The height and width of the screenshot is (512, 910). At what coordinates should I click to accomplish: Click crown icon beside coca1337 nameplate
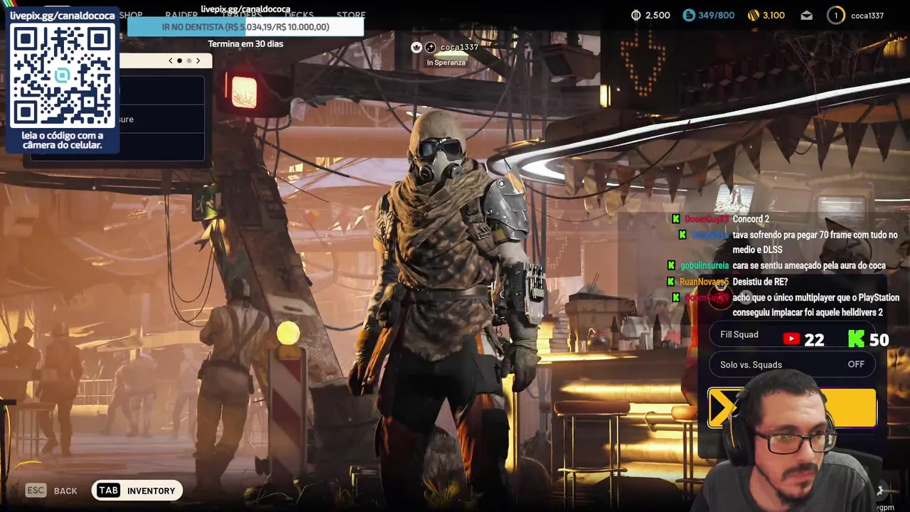pyautogui.click(x=417, y=47)
